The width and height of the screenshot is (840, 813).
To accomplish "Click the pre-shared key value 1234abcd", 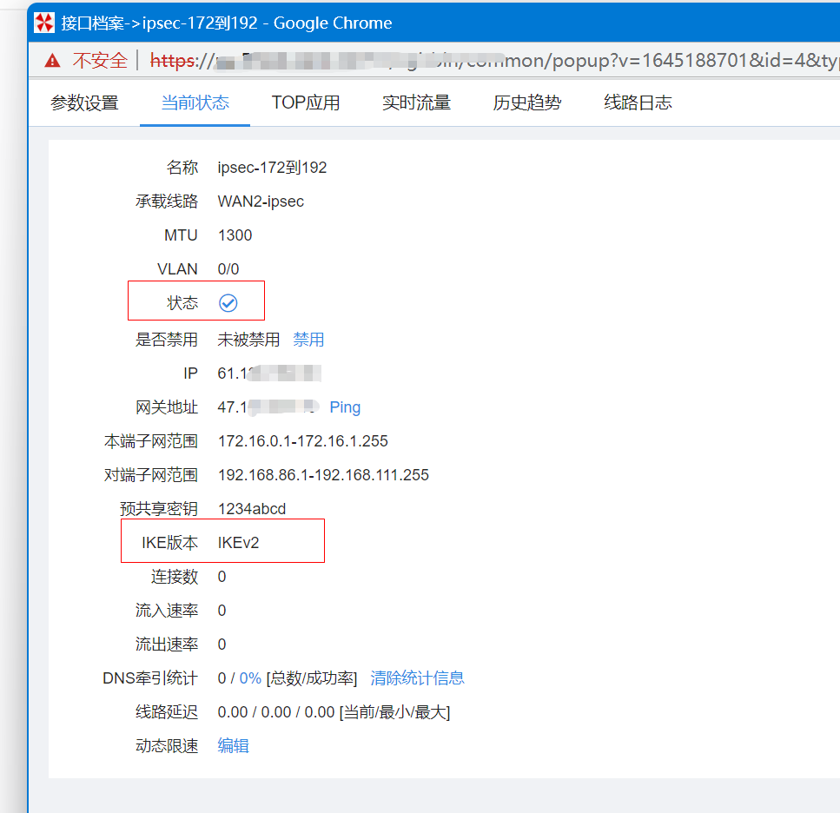I will (252, 509).
